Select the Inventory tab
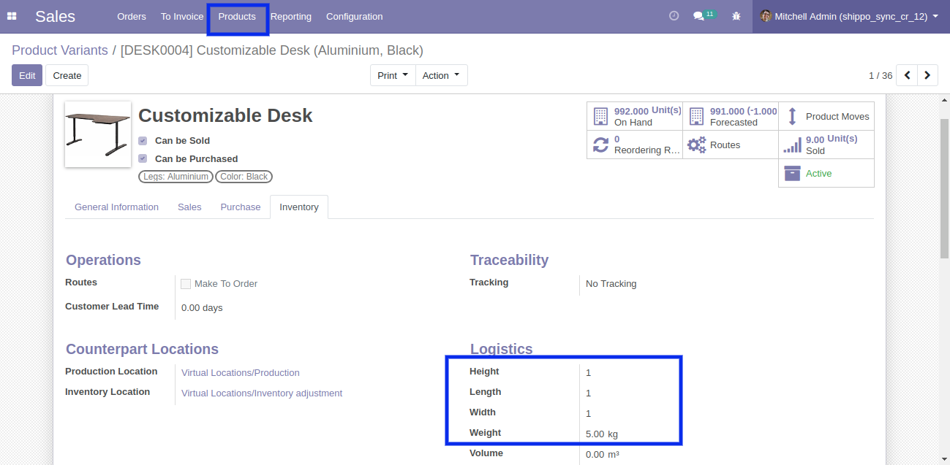The height and width of the screenshot is (465, 950). (299, 207)
